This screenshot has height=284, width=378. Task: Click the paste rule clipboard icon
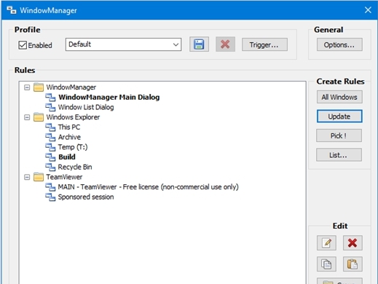click(353, 264)
